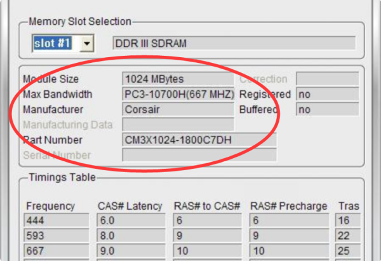This screenshot has height=261, width=381.
Task: Click the '667' frequency cell
Action: tap(57, 251)
